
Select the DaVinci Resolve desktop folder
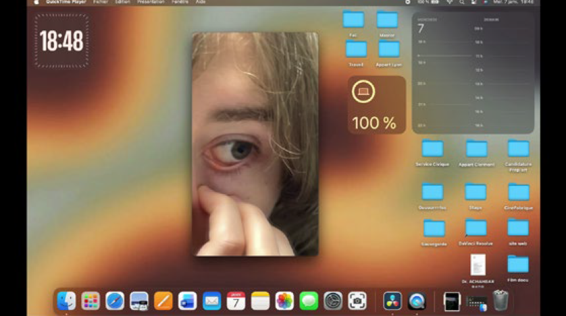click(x=475, y=229)
